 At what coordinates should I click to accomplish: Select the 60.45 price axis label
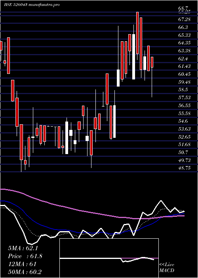point(185,74)
